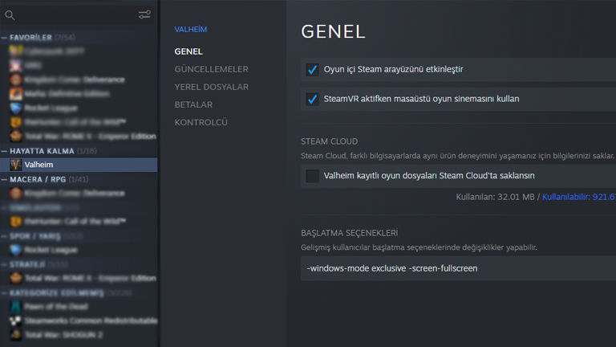
Task: Click the Valheim game icon
Action: pos(16,165)
